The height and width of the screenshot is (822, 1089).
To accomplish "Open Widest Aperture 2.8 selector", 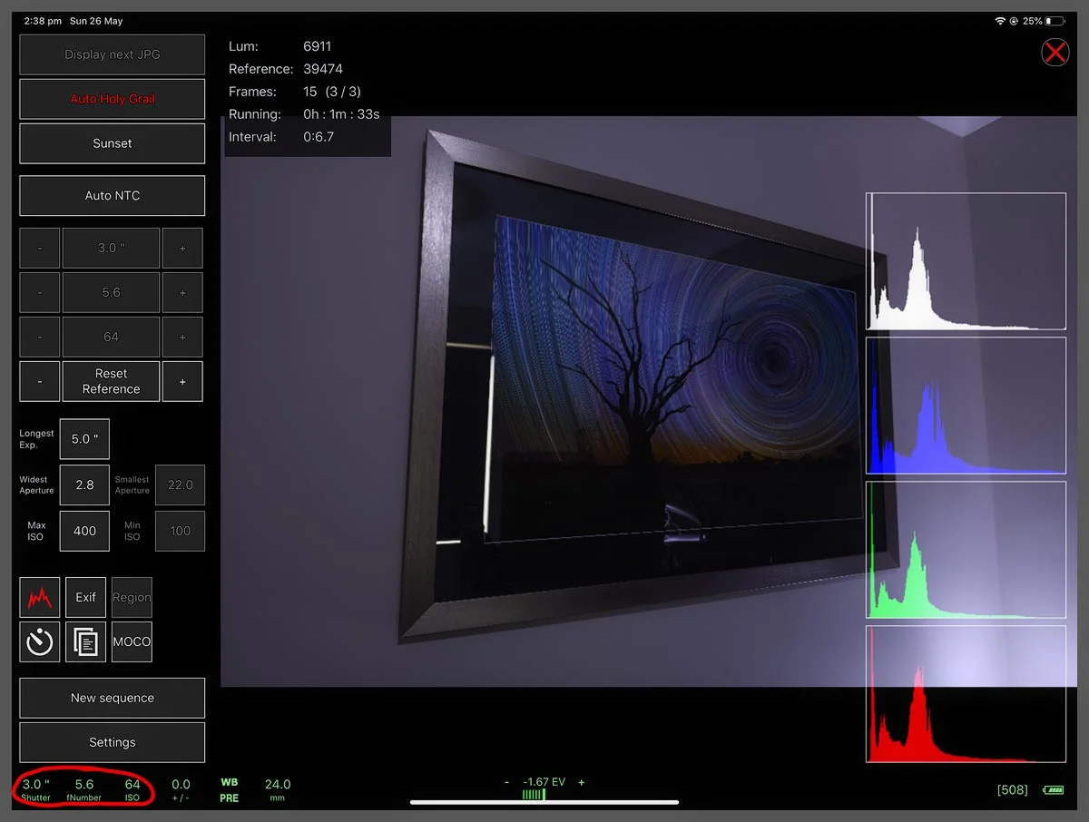I will pyautogui.click(x=84, y=485).
